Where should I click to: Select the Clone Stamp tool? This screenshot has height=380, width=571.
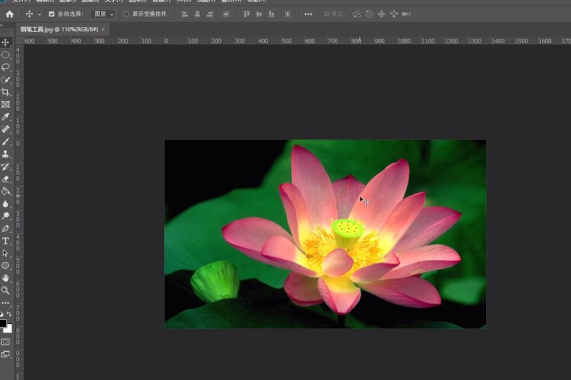pos(5,154)
